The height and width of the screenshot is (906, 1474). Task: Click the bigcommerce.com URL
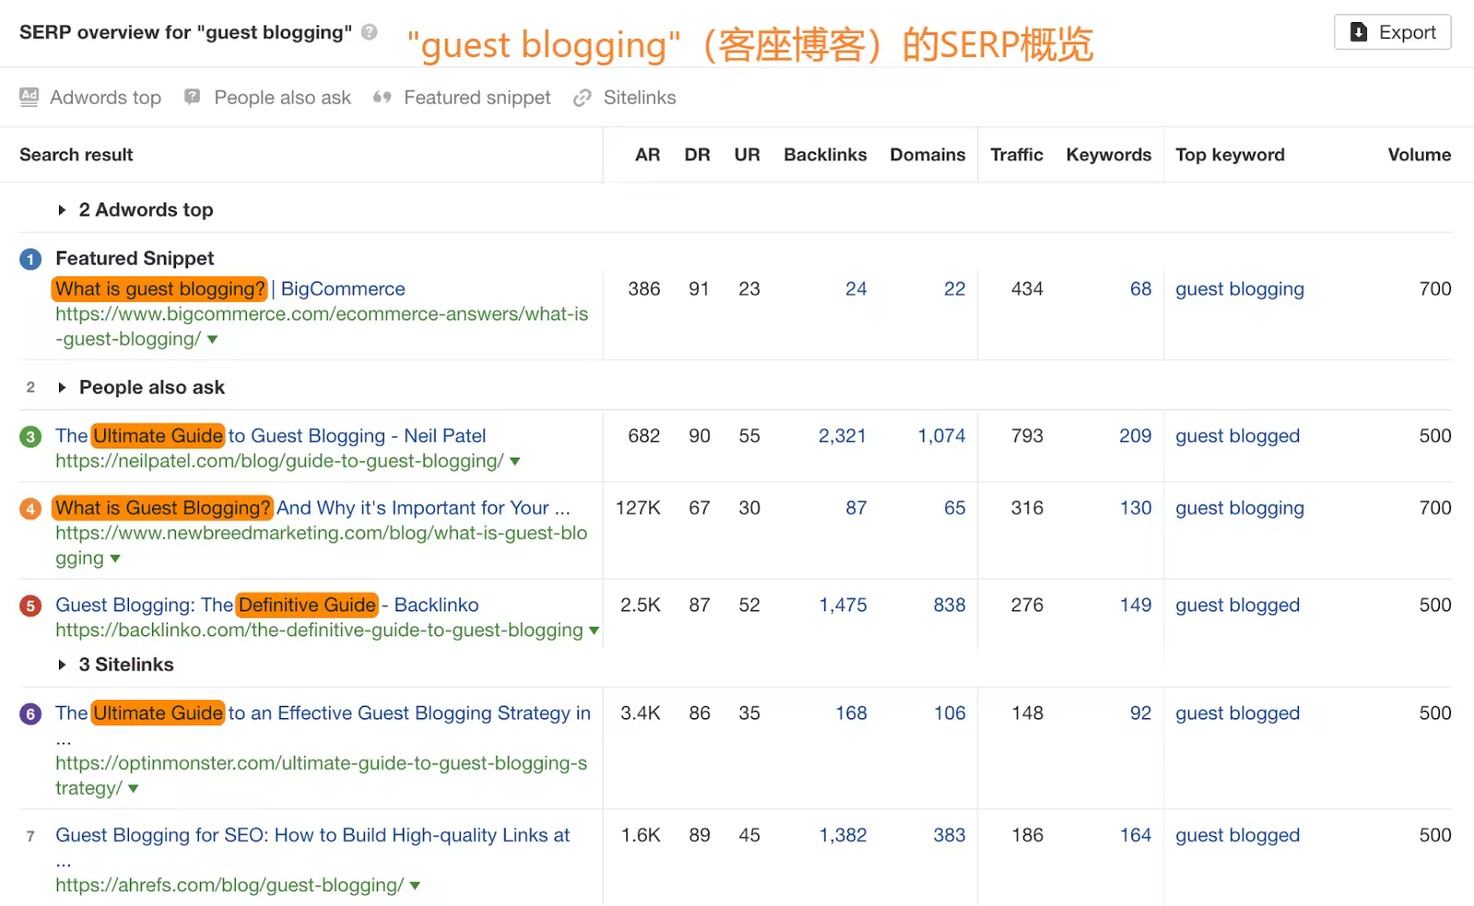click(x=322, y=326)
